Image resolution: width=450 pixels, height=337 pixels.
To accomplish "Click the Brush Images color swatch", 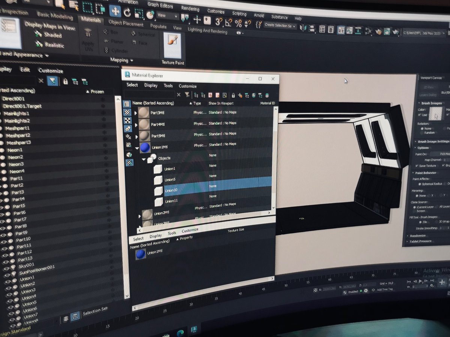I will (436, 113).
